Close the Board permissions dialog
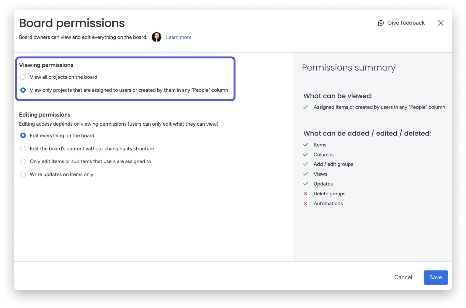This screenshot has width=466, height=308. (441, 23)
